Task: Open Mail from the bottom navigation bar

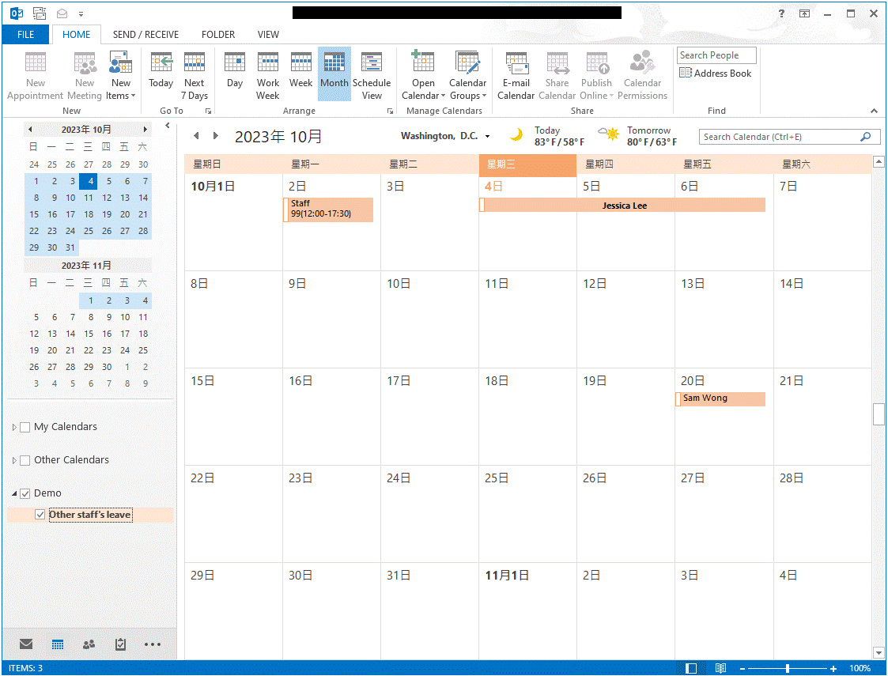Action: pos(26,644)
